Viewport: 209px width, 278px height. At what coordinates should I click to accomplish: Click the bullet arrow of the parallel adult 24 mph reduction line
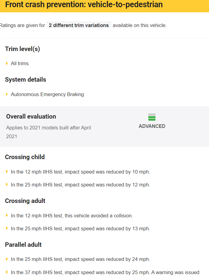tap(7, 259)
